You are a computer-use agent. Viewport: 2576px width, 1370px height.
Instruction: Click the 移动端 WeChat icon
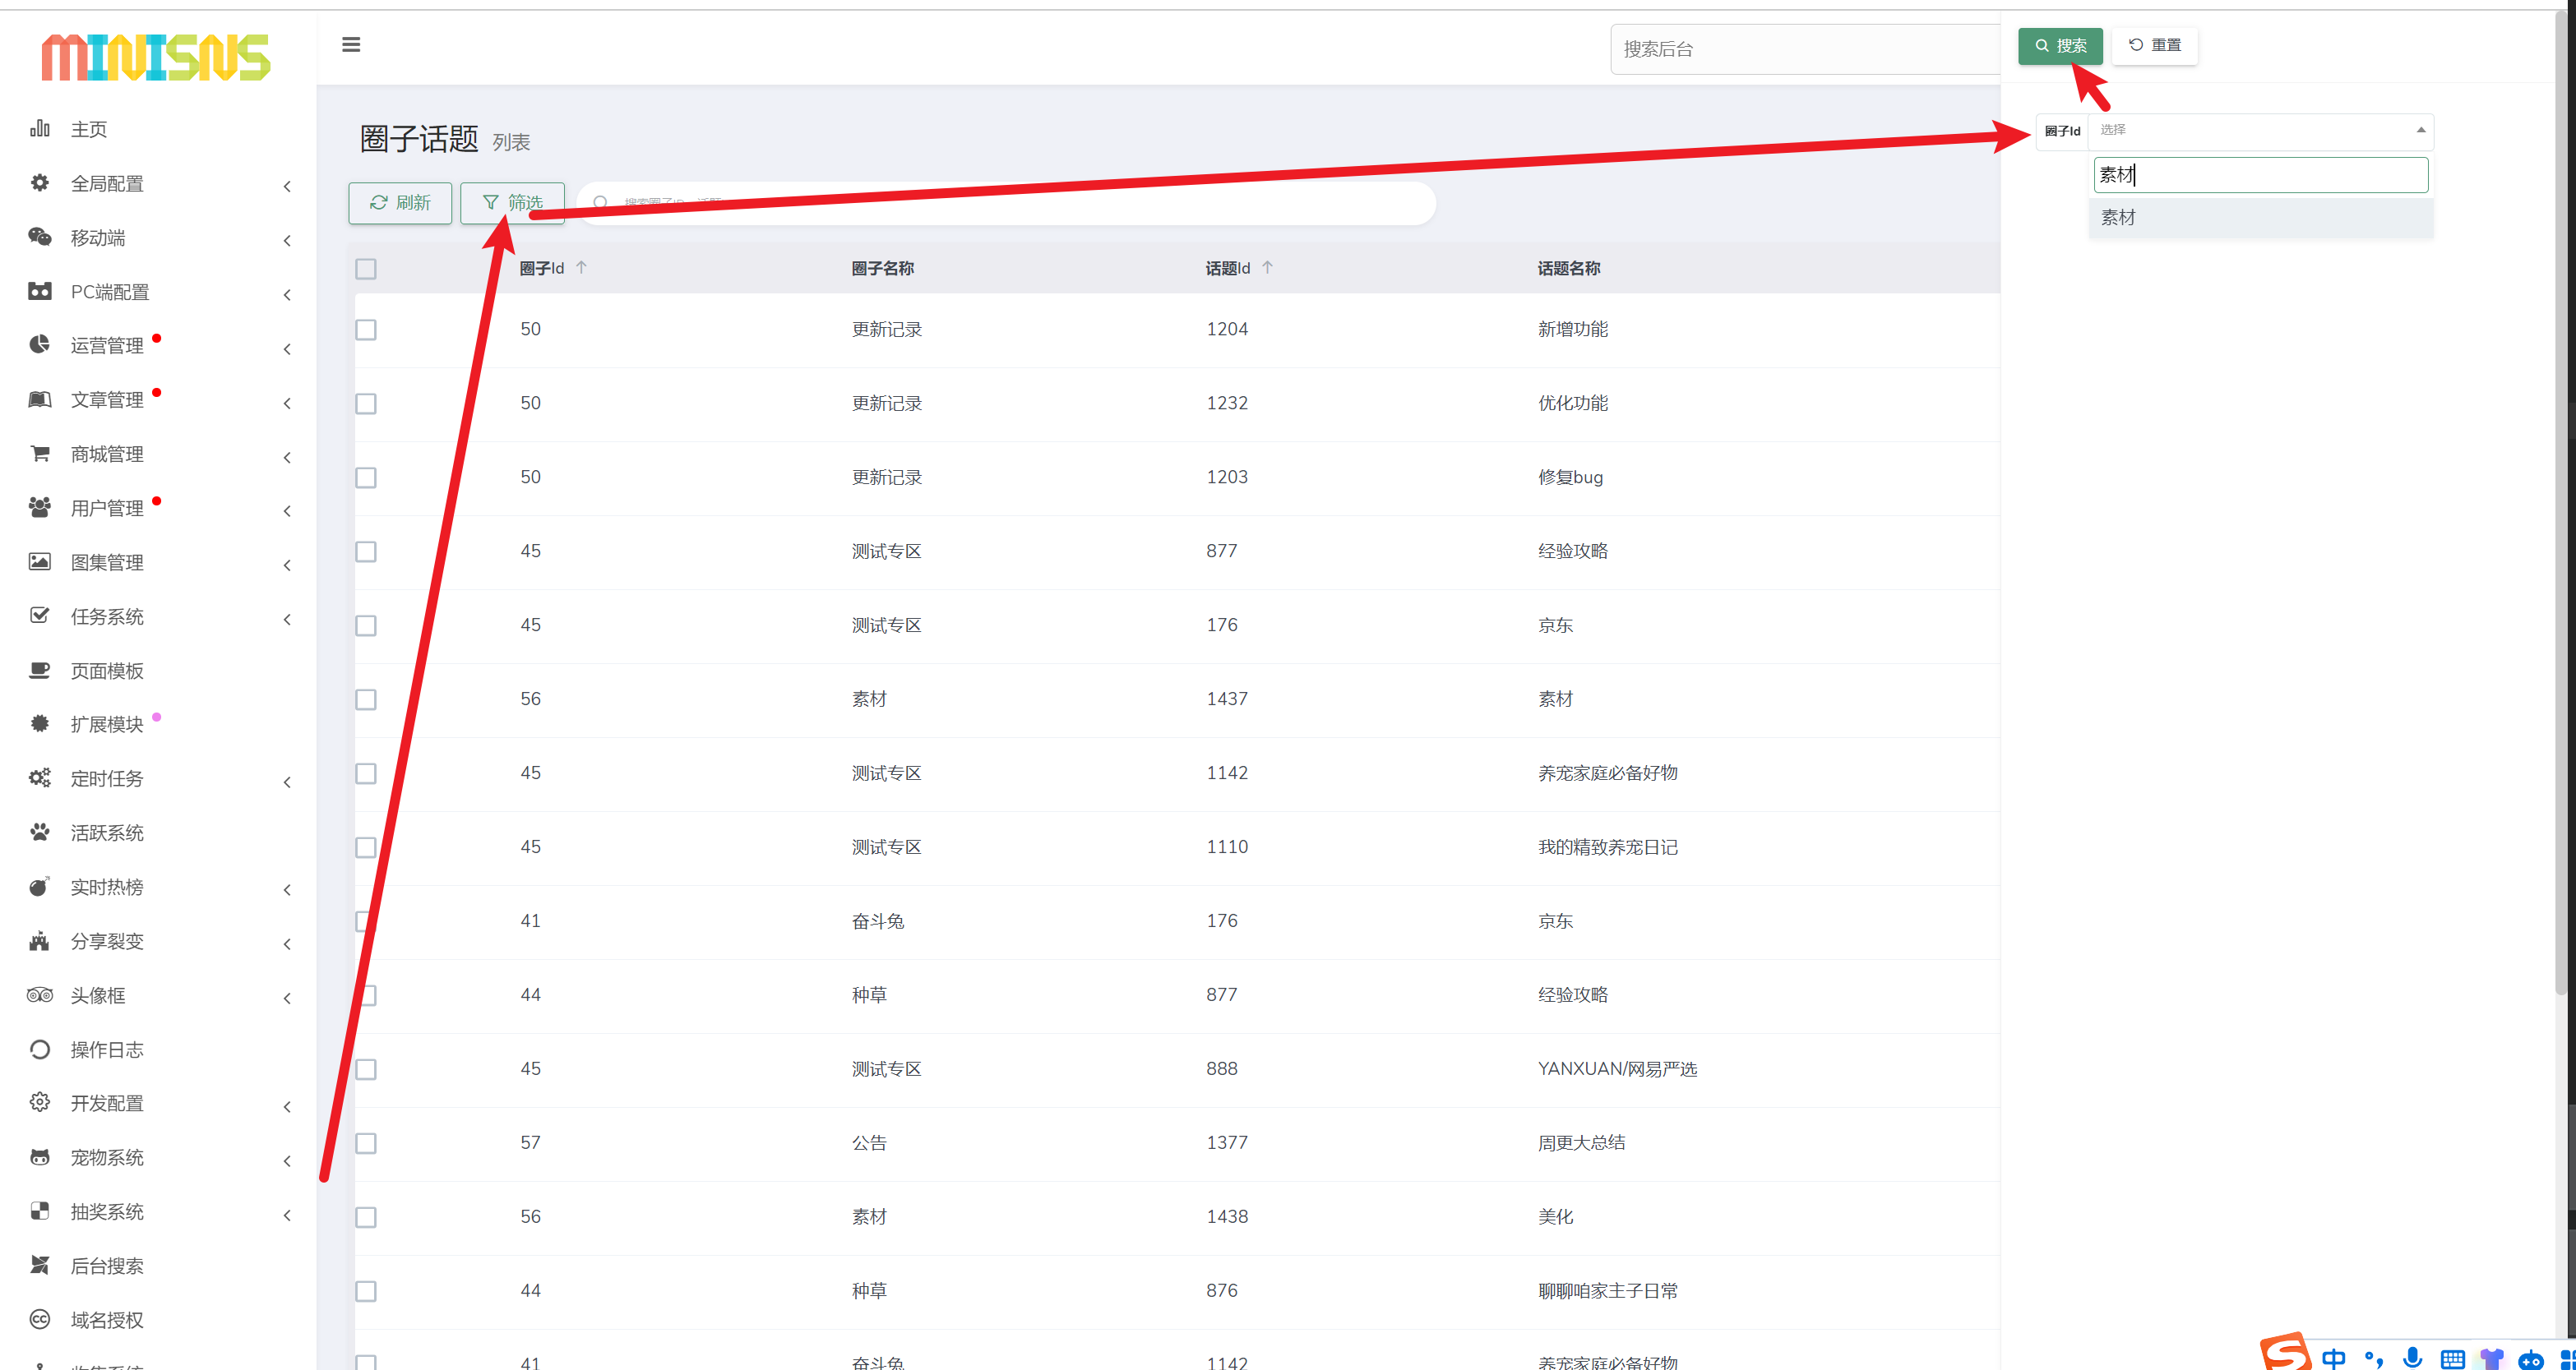point(40,237)
